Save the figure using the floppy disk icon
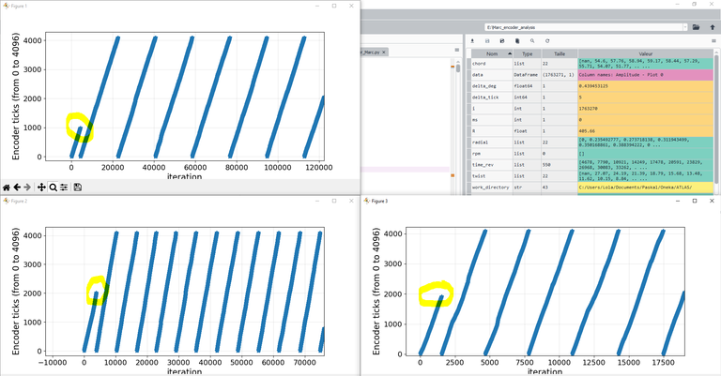This screenshot has width=721, height=376. click(x=78, y=188)
